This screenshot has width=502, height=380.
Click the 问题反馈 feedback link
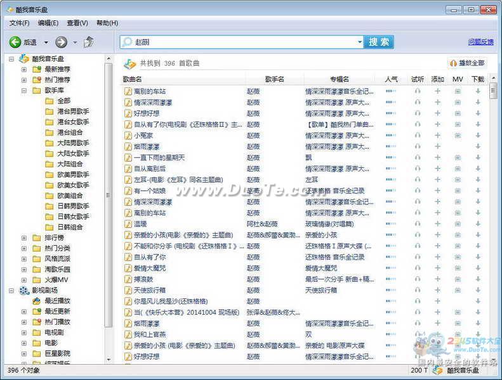coord(480,42)
